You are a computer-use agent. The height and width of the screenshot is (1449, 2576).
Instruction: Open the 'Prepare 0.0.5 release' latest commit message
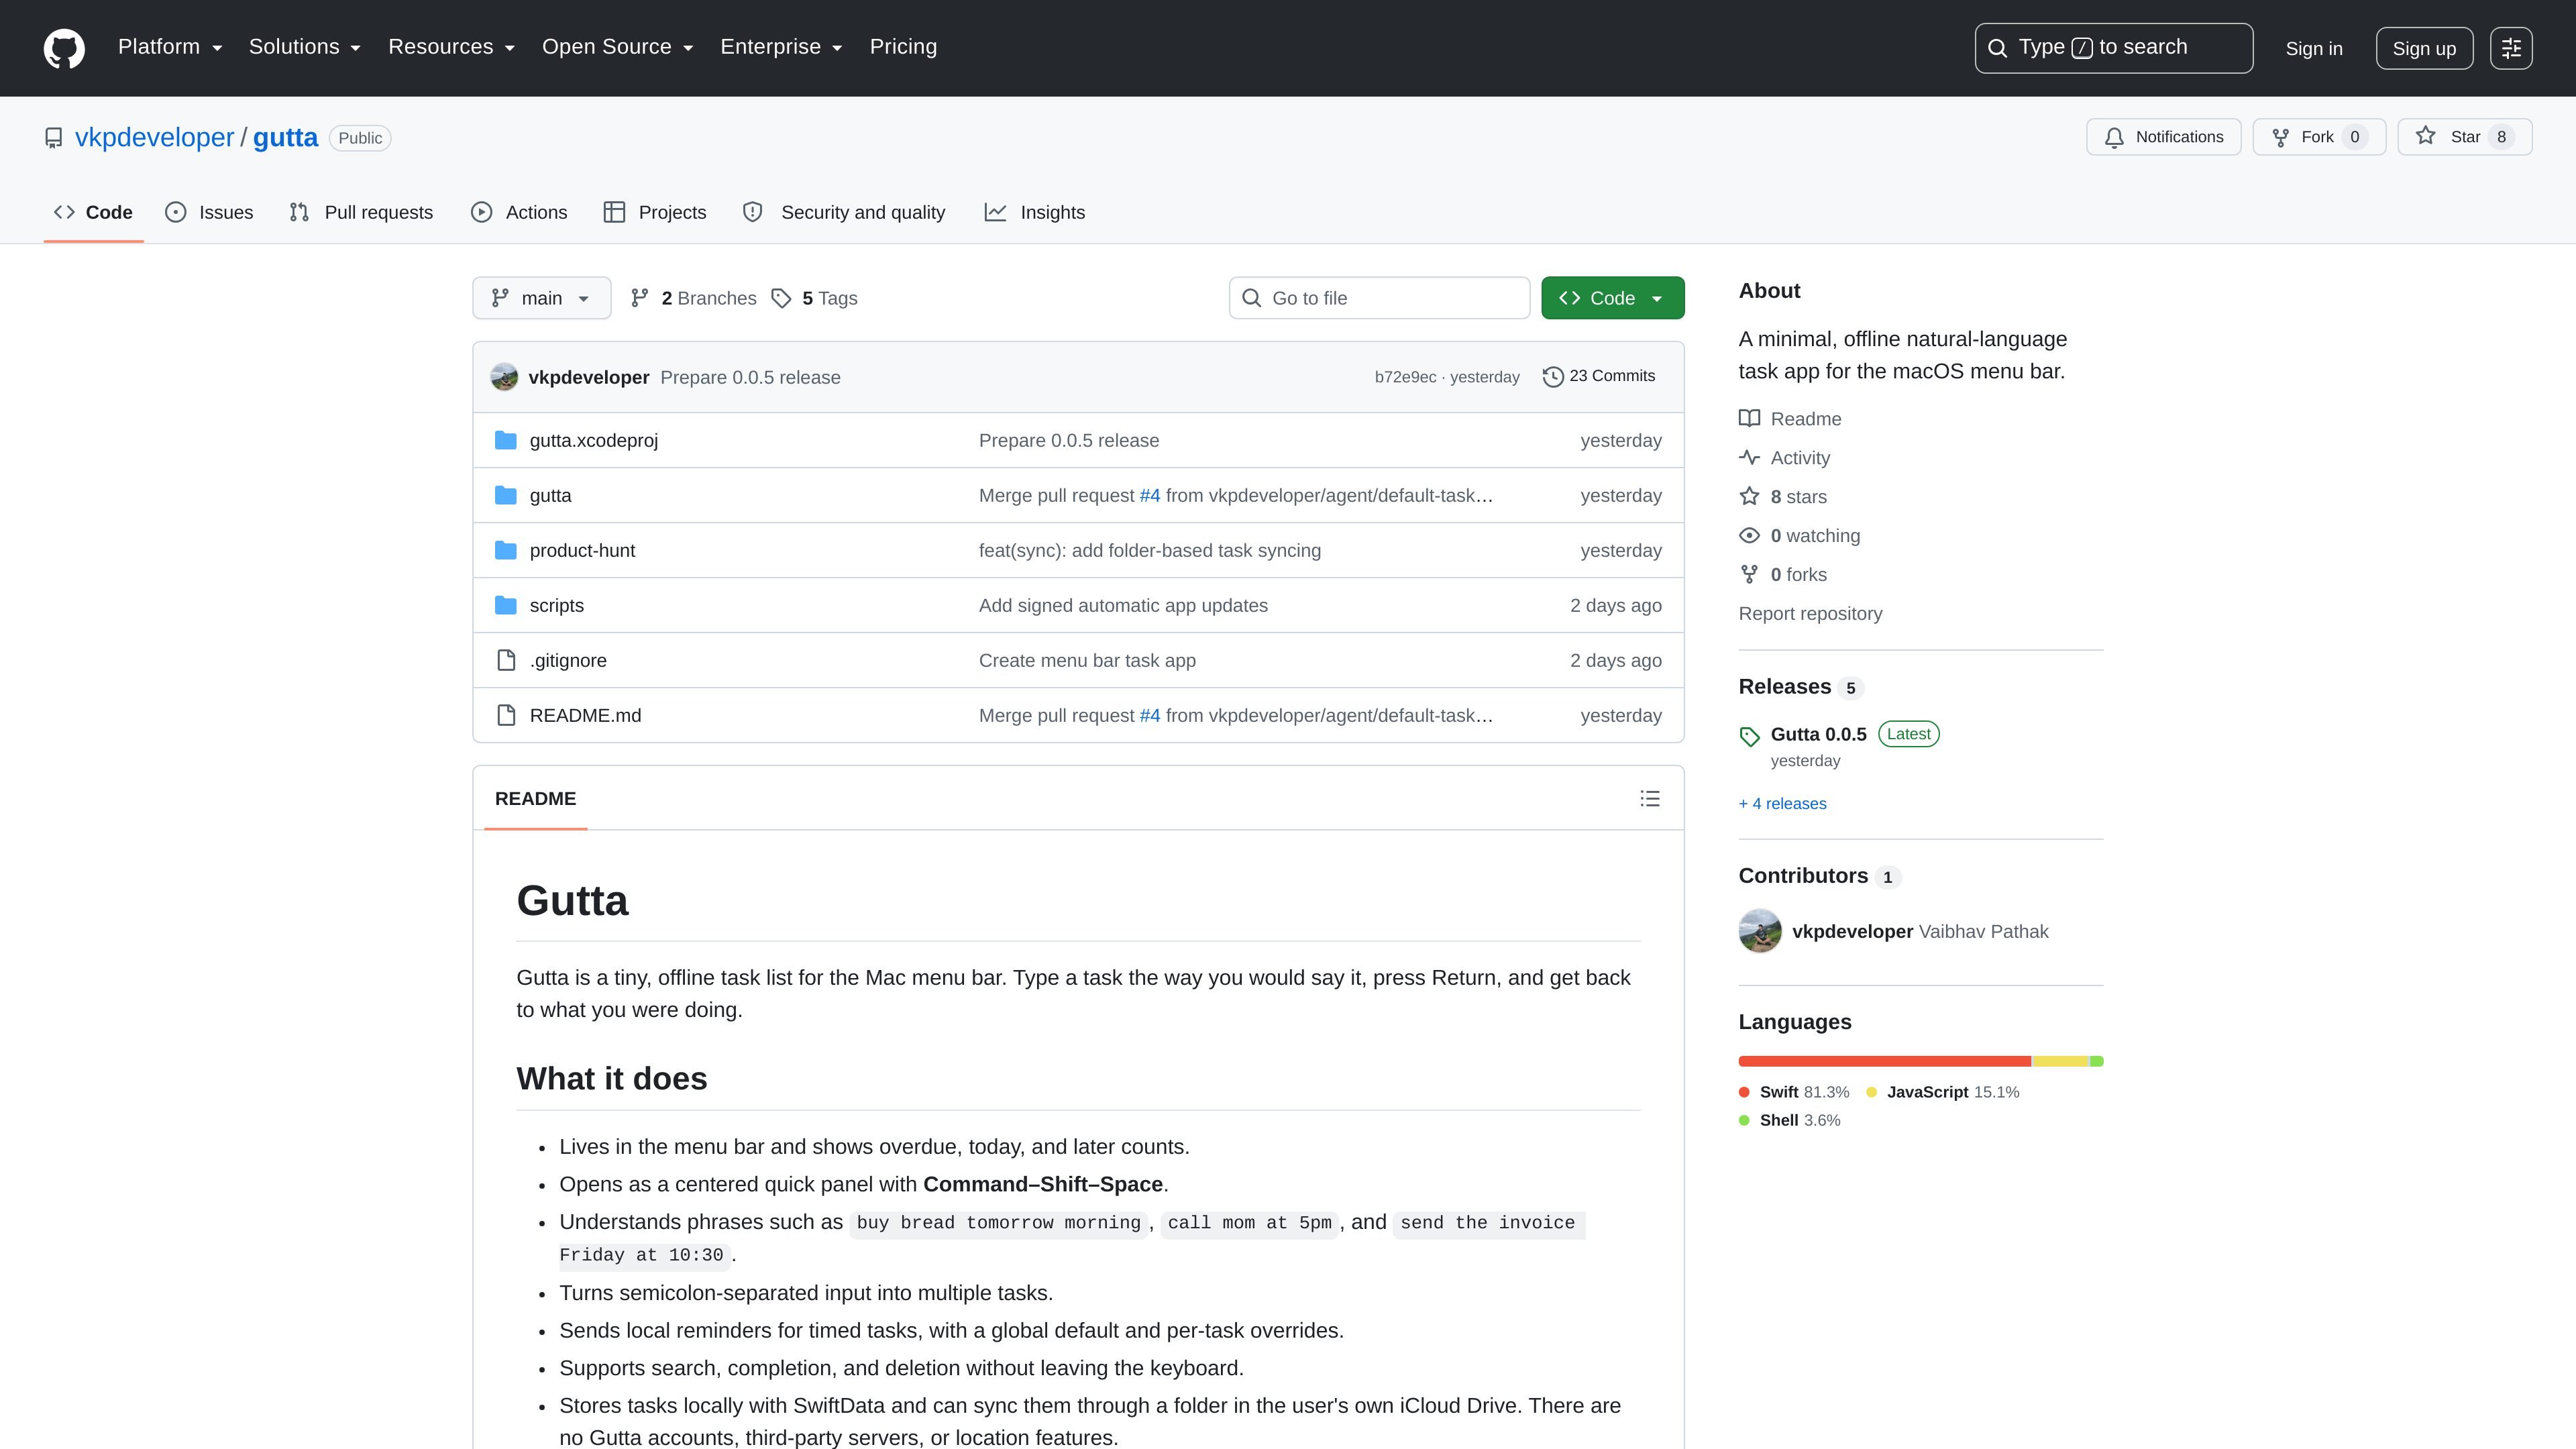click(x=750, y=377)
